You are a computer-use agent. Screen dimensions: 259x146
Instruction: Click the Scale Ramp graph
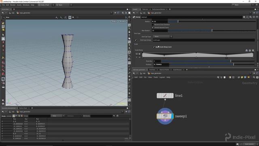197,55
